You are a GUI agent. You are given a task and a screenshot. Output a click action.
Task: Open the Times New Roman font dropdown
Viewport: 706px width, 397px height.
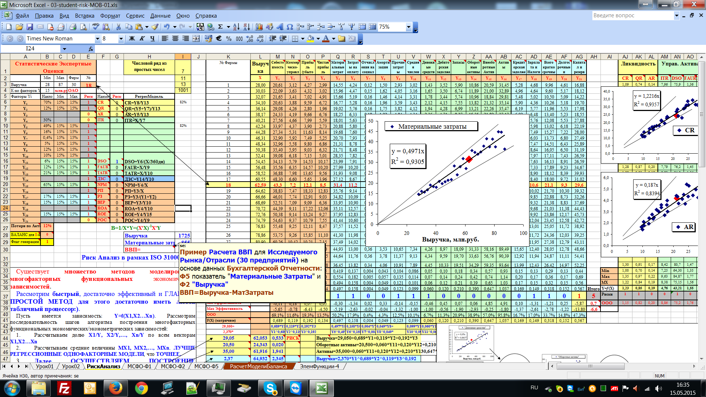point(97,39)
